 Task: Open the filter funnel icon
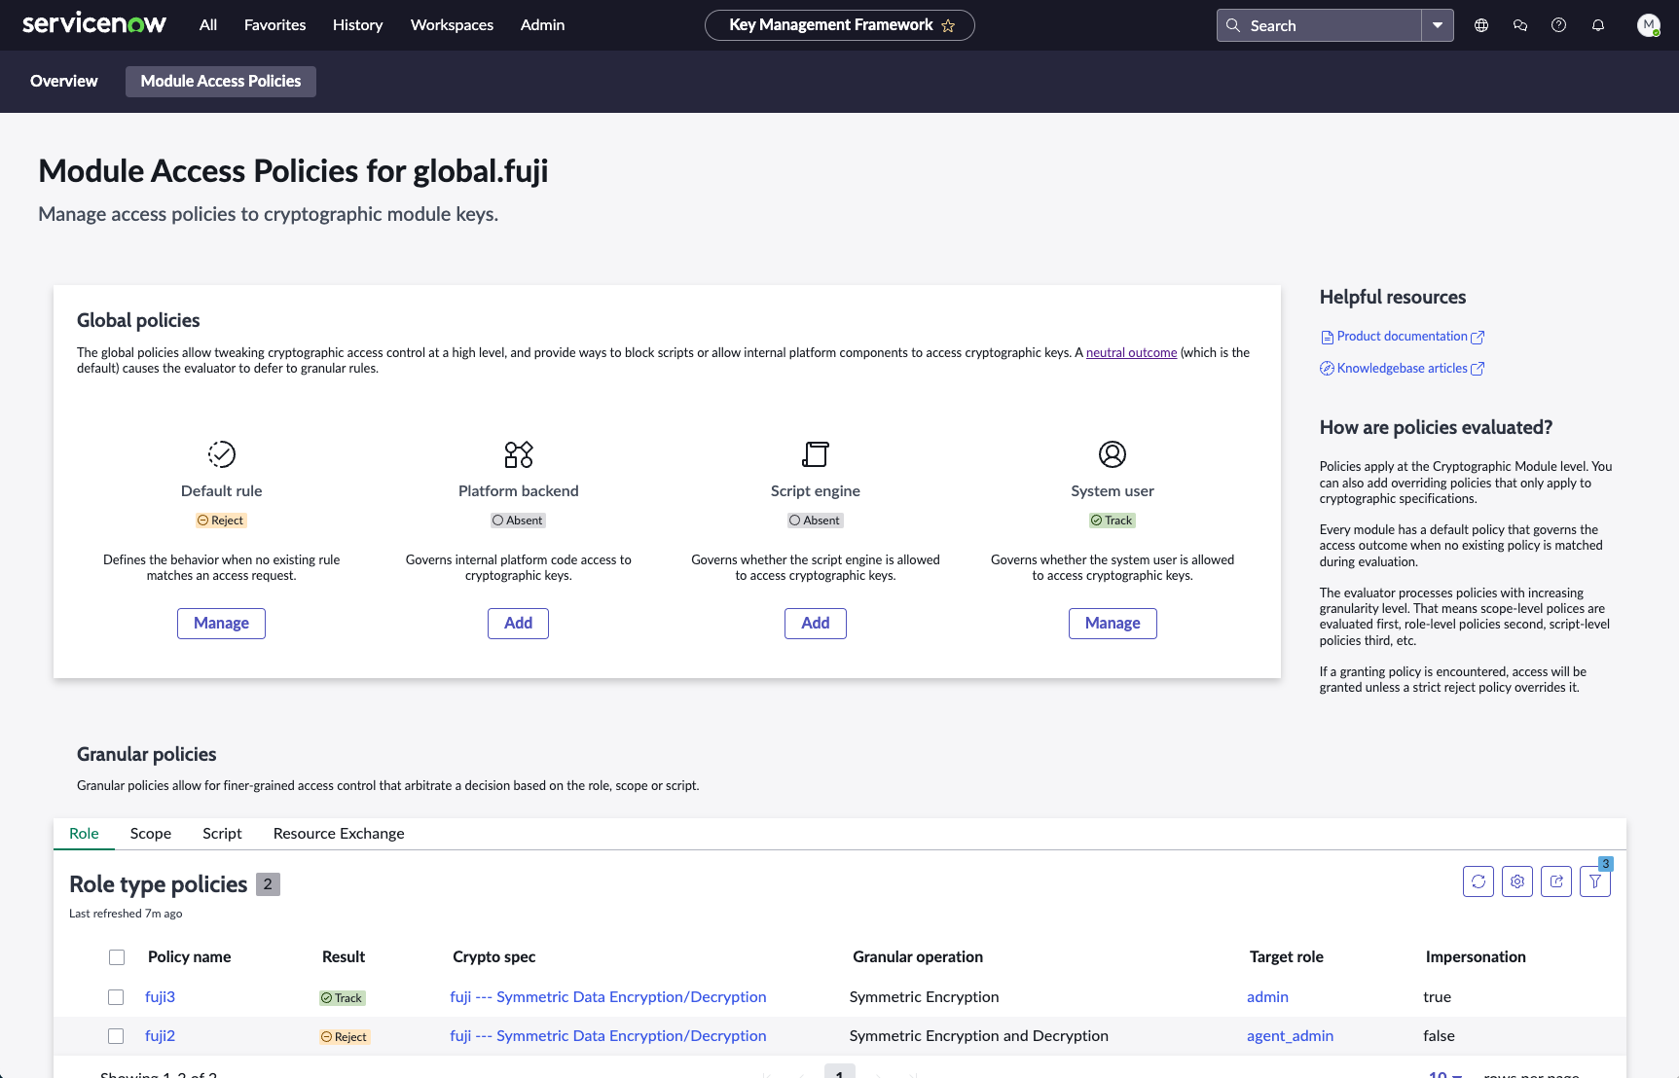[1595, 881]
